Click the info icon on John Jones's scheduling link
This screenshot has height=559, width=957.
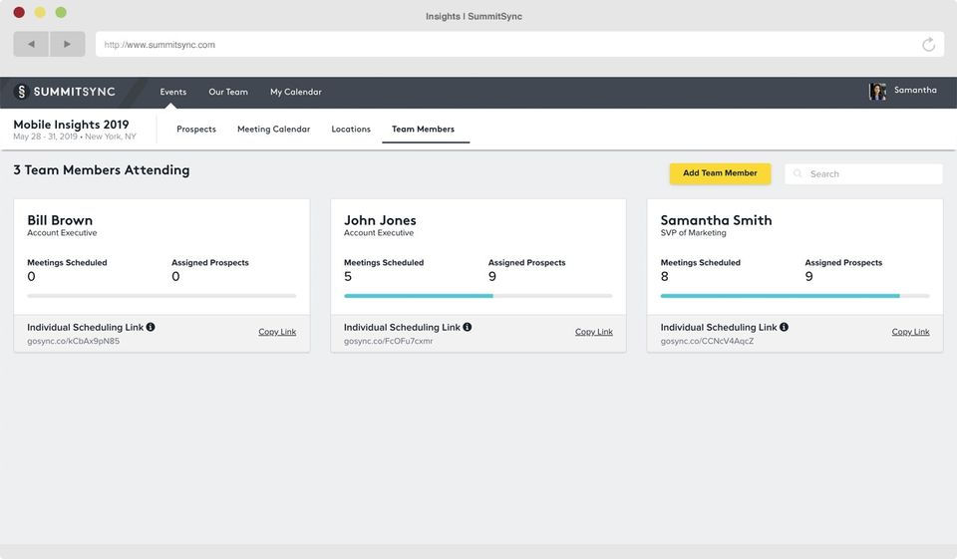[467, 327]
